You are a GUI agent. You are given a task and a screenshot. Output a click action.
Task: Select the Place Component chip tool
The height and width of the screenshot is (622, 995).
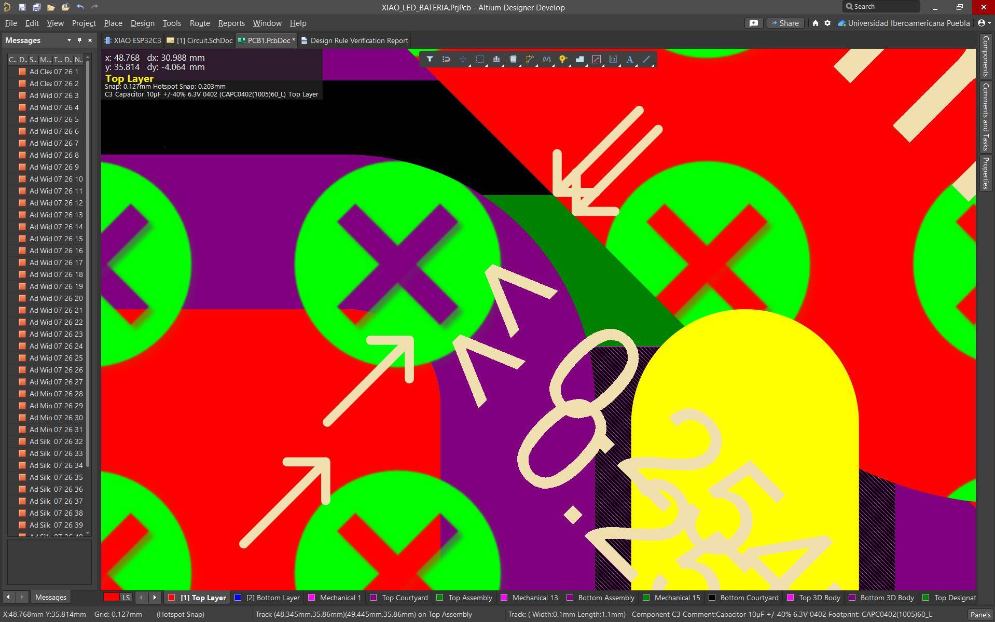pos(513,59)
